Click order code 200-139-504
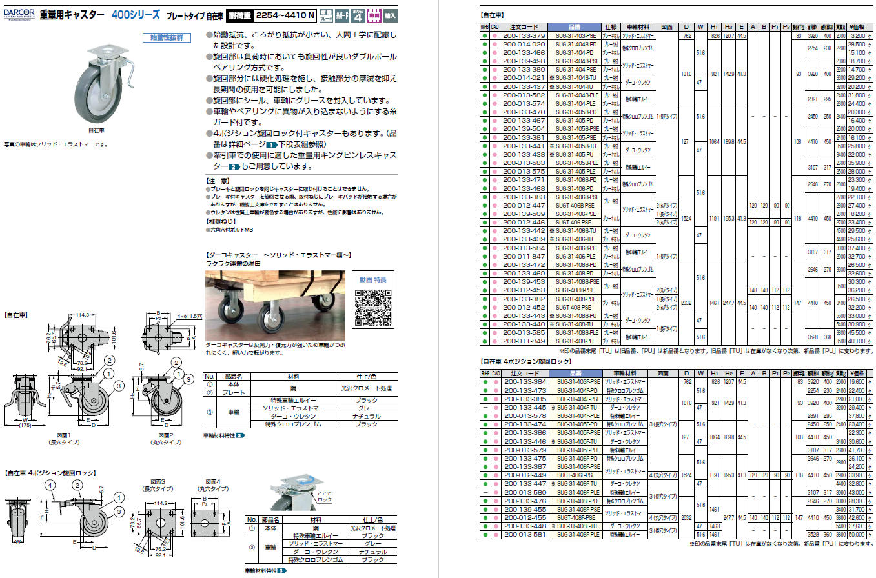This screenshot has height=578, width=876. (x=524, y=128)
